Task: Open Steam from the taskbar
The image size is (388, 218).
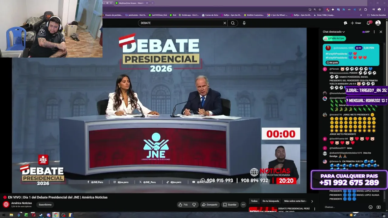Action: pos(41,215)
